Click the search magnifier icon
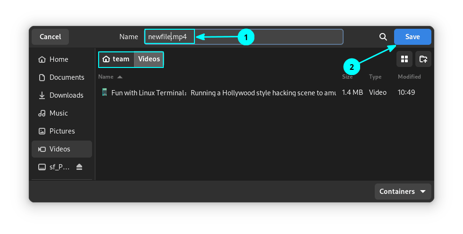Image resolution: width=463 pixels, height=234 pixels. [x=383, y=37]
